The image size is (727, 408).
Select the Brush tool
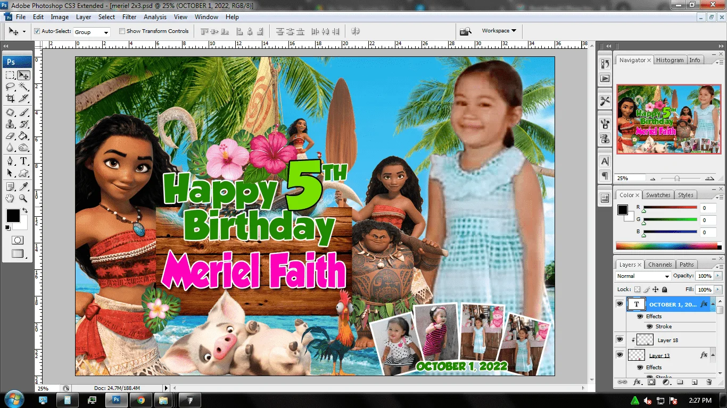coord(23,112)
